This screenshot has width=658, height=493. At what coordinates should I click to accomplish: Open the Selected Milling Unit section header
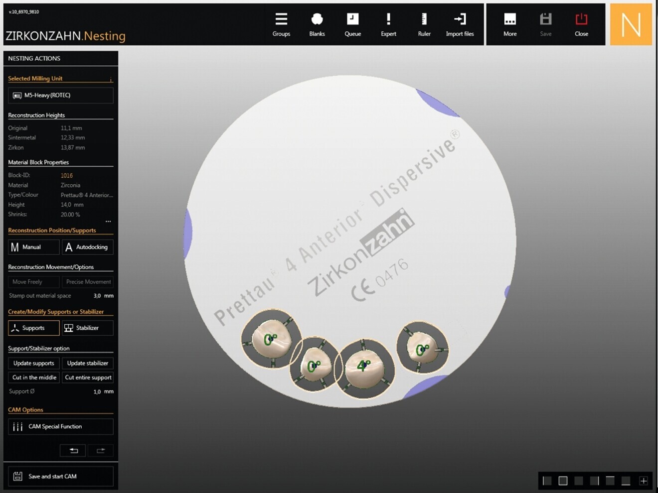point(35,79)
